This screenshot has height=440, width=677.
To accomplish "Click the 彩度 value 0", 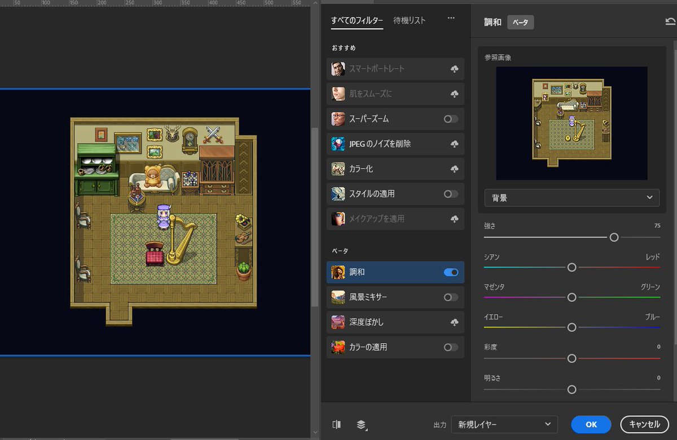I will coord(658,346).
